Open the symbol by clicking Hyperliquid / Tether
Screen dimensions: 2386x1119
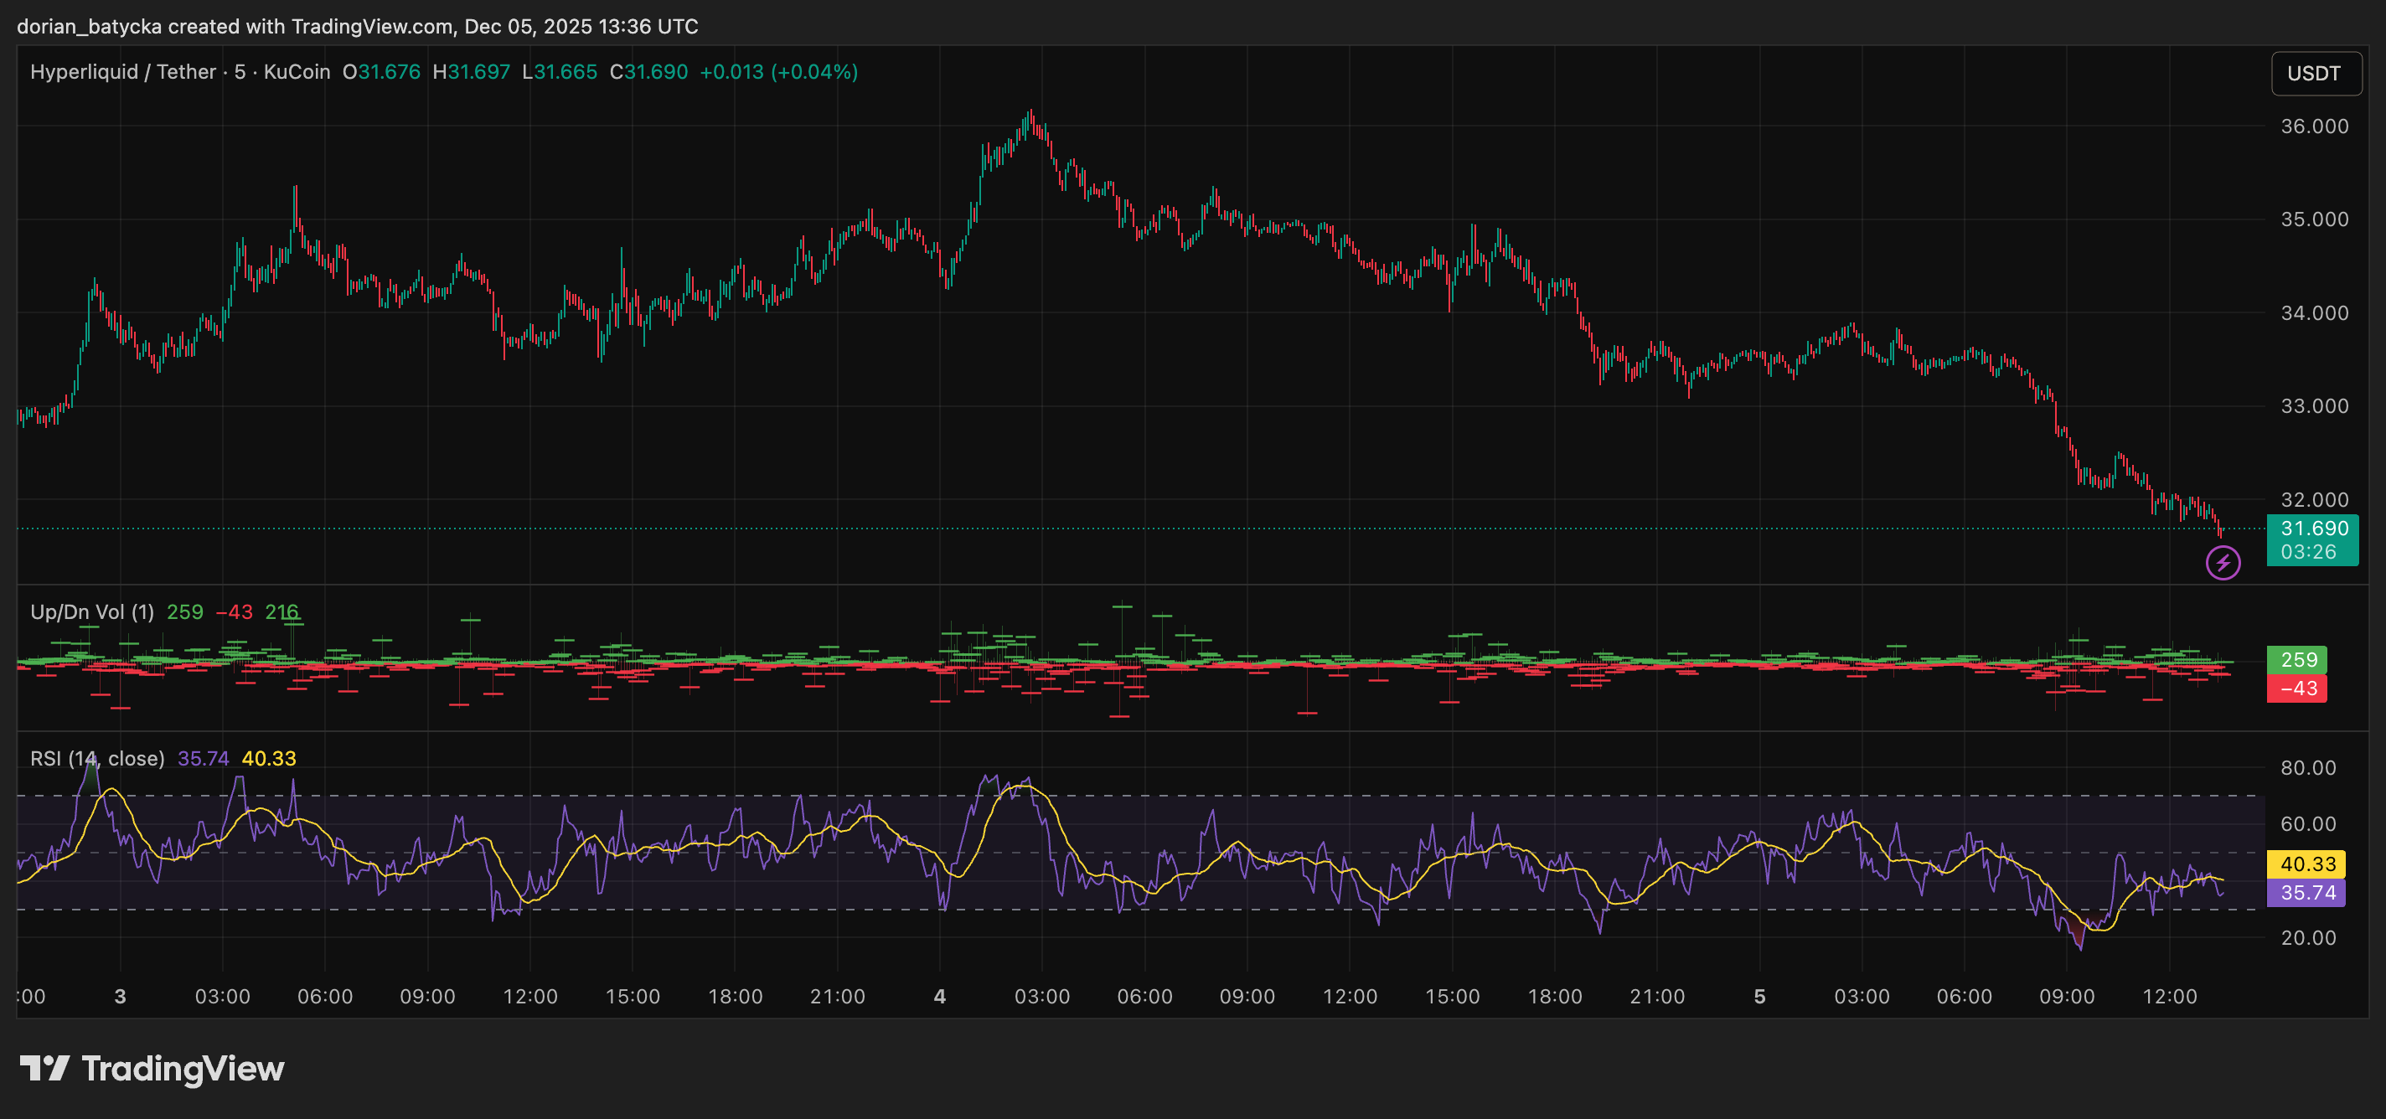[124, 71]
